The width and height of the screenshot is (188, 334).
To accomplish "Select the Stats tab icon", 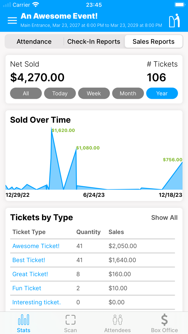I will 24,320.
